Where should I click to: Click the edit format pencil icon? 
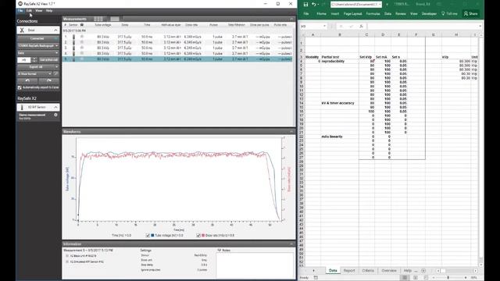[x=56, y=74]
